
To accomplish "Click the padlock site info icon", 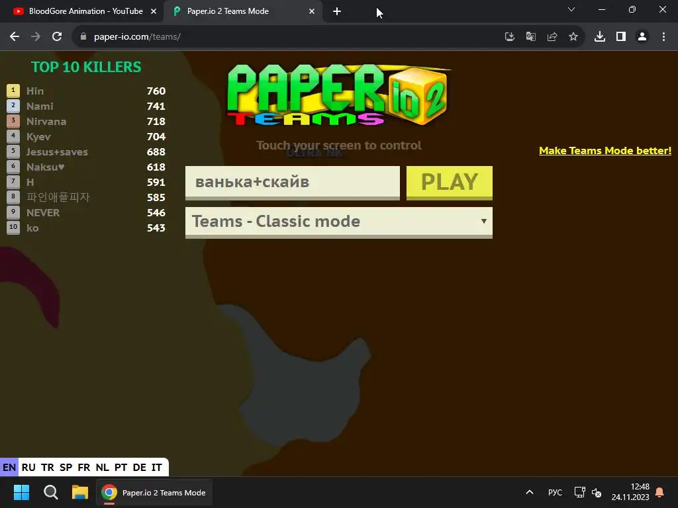I will point(83,37).
